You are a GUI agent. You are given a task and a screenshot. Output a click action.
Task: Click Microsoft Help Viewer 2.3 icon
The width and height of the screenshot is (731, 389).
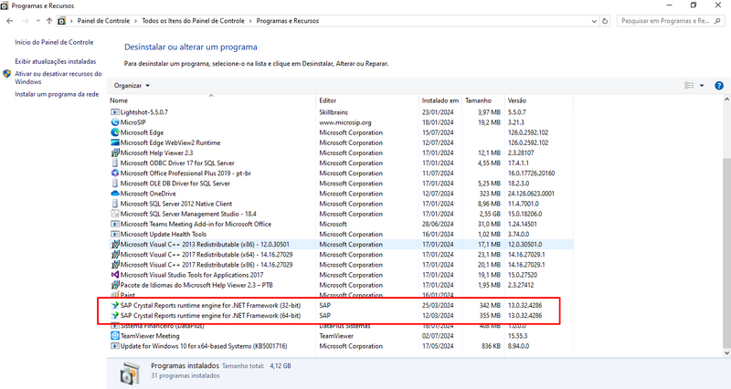(x=115, y=152)
